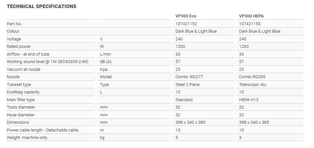Select the dB (A) unit cell
The height and width of the screenshot is (148, 314).
pyautogui.click(x=106, y=62)
